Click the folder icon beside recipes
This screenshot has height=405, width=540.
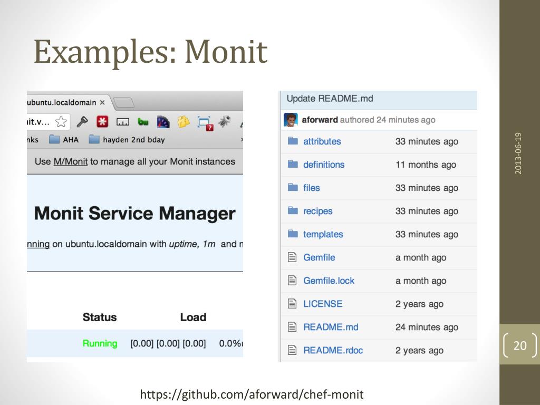293,210
